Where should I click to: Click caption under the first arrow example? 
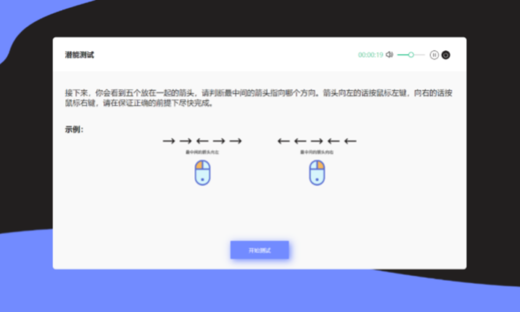pos(202,152)
